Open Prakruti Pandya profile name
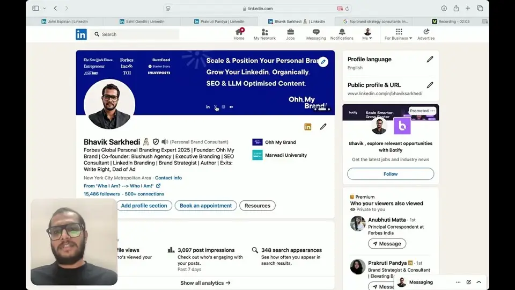515x290 pixels. tap(387, 263)
